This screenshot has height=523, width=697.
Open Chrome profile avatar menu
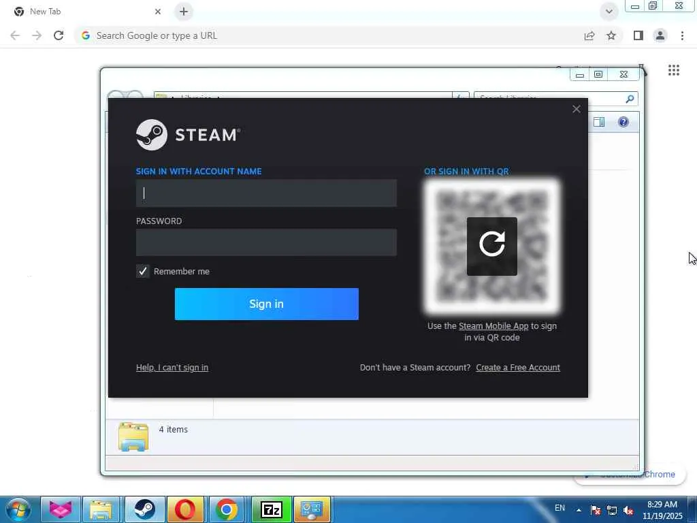pyautogui.click(x=660, y=35)
